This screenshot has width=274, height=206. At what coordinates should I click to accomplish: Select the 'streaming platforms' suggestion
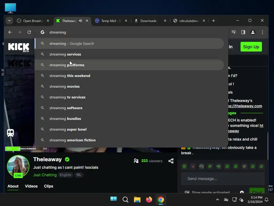click(x=129, y=65)
